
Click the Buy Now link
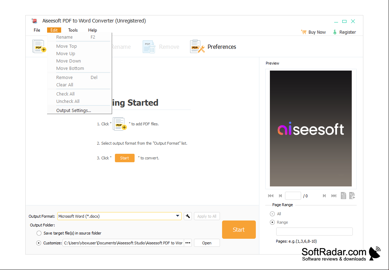[x=317, y=32]
